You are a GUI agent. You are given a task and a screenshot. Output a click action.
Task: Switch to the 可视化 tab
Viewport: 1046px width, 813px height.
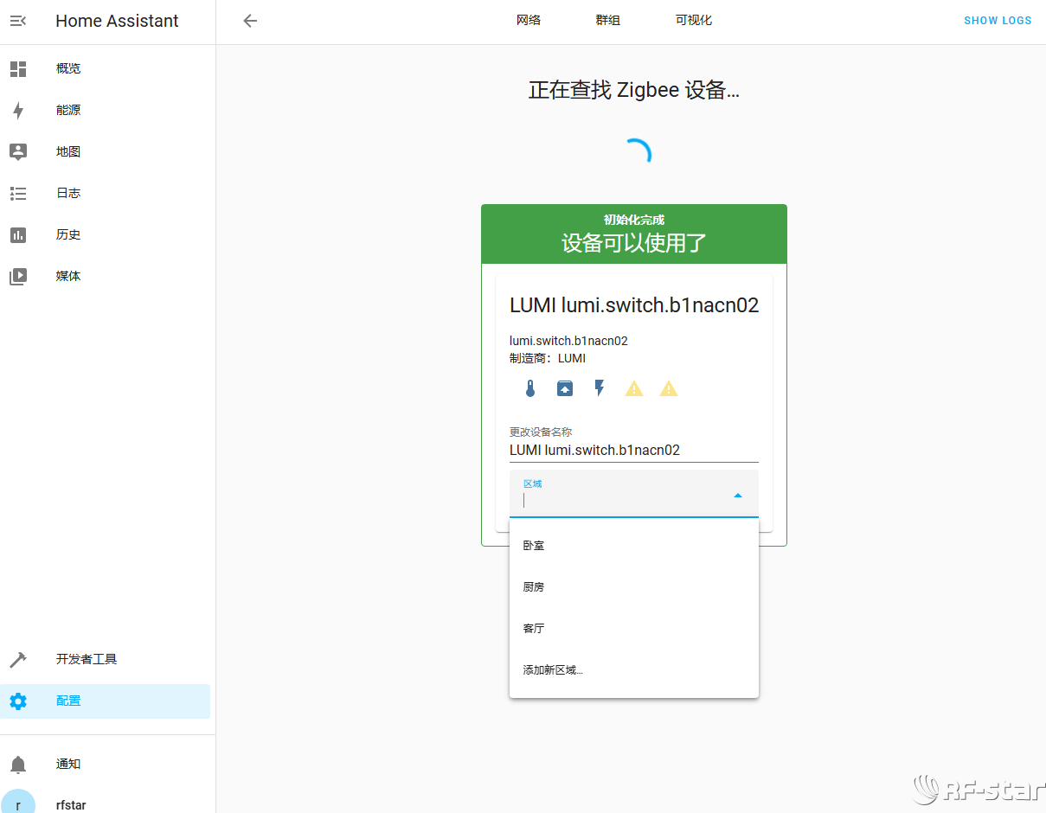[694, 21]
